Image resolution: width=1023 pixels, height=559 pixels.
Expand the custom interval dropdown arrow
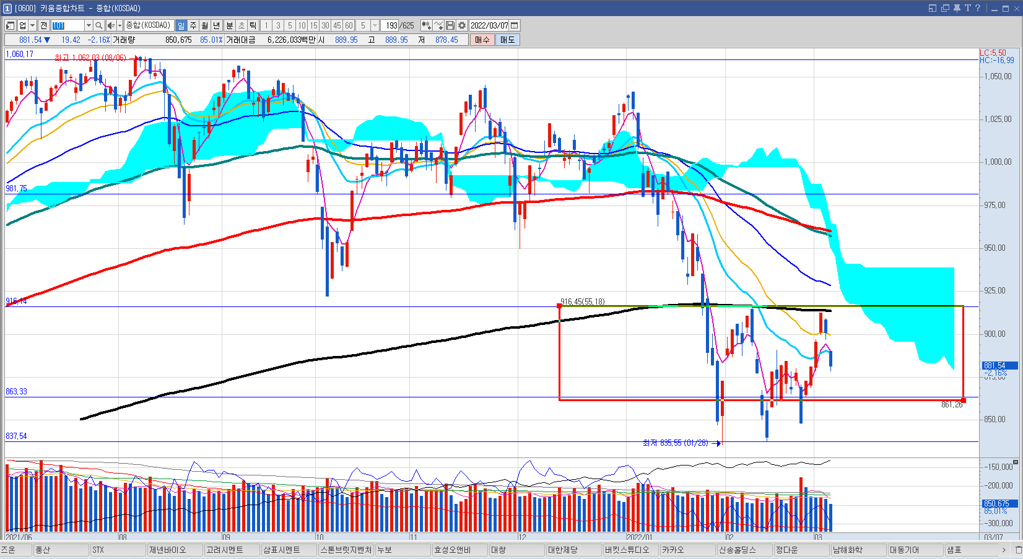(x=375, y=25)
